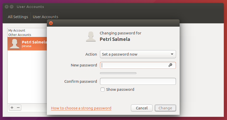Select the User Accounts toolbar tab
The height and width of the screenshot is (120, 227).
(x=46, y=17)
